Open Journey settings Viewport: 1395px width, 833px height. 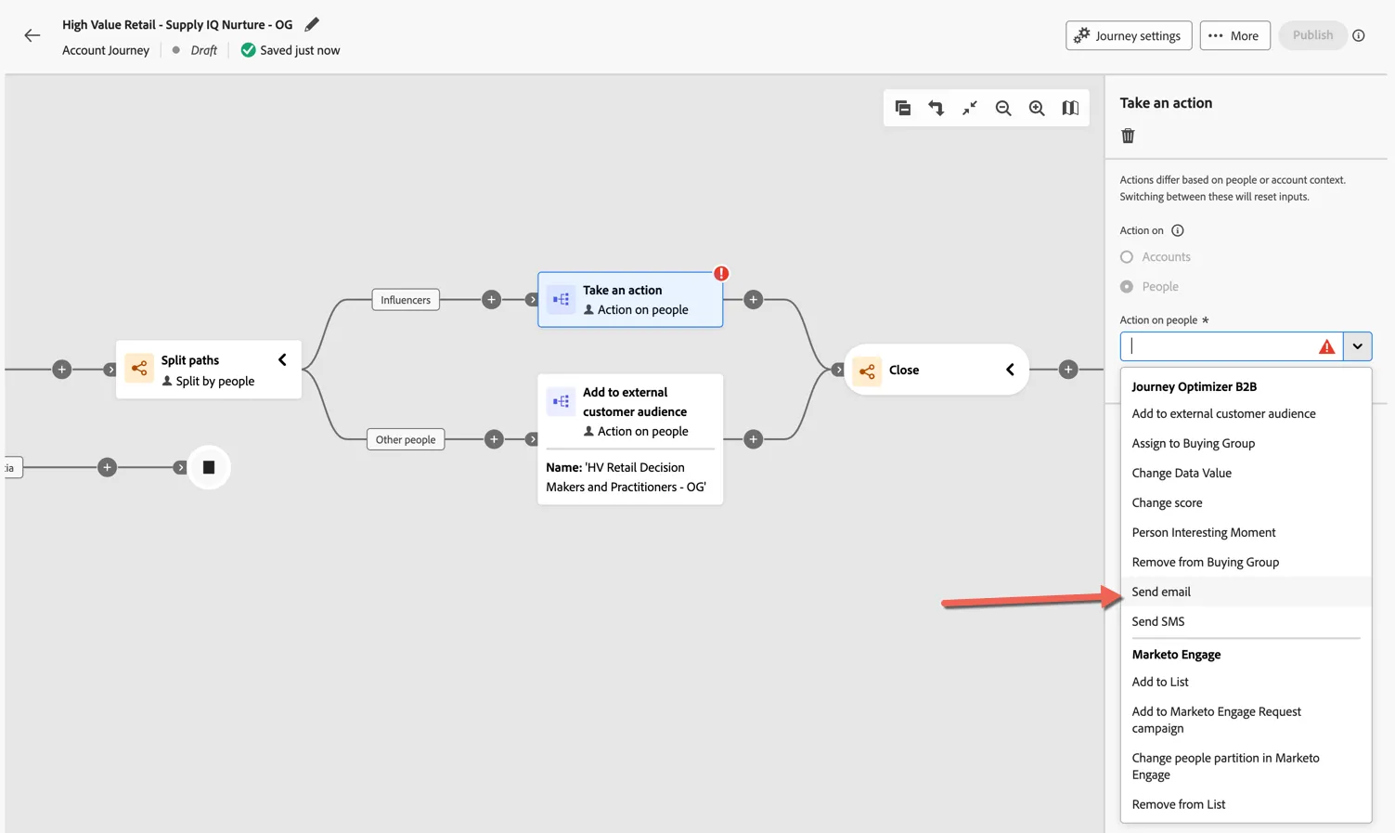pyautogui.click(x=1129, y=35)
